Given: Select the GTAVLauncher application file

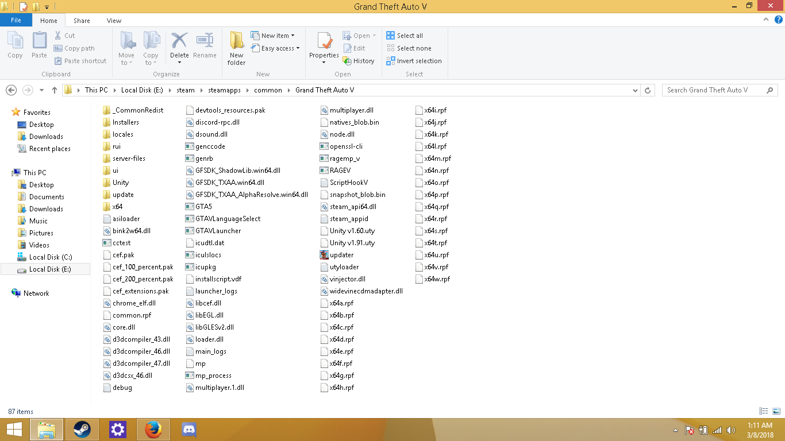Looking at the screenshot, I should click(x=213, y=231).
